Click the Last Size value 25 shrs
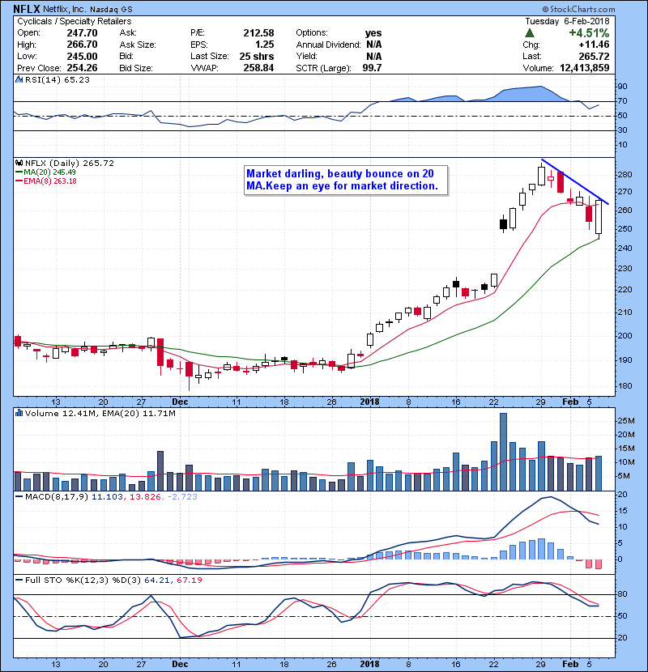 tap(257, 56)
